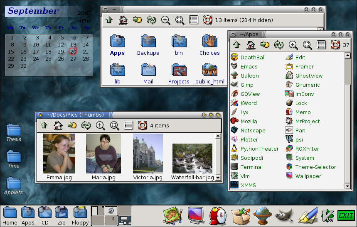Open the Choices folder in the home window
This screenshot has height=227, width=357.
coord(209,45)
